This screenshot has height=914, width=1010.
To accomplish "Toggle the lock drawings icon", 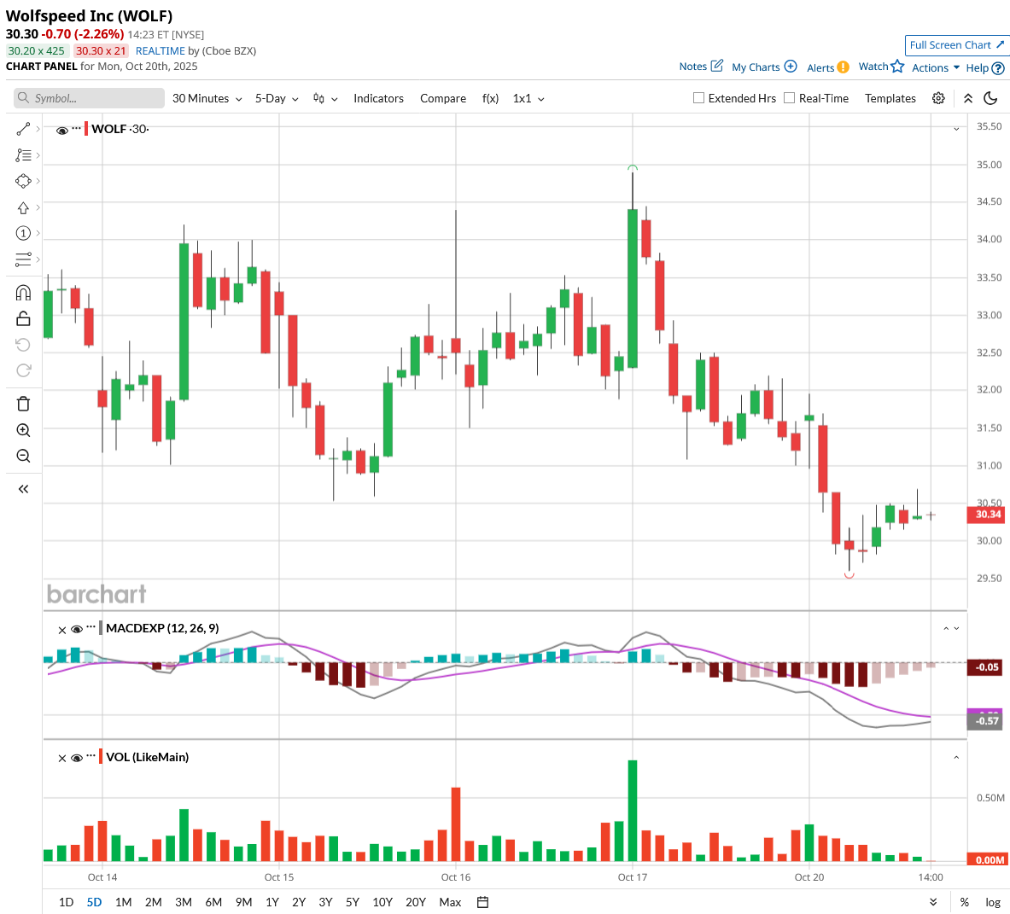I will (23, 318).
